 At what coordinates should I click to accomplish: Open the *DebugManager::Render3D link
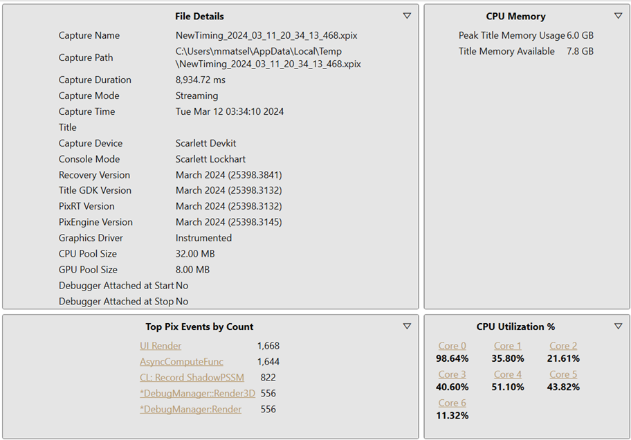(x=198, y=394)
